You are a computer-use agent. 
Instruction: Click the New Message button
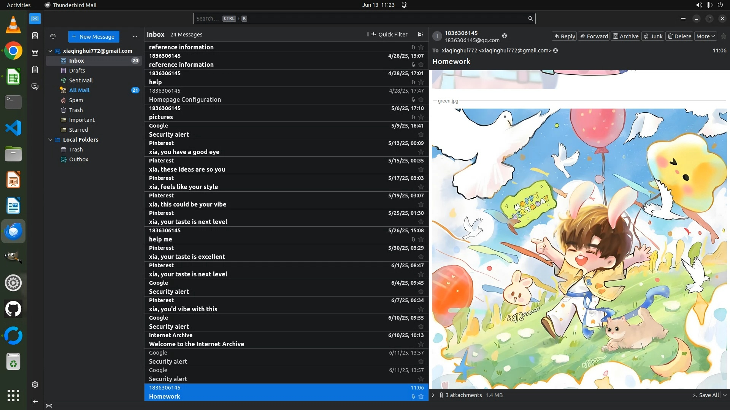pyautogui.click(x=94, y=37)
